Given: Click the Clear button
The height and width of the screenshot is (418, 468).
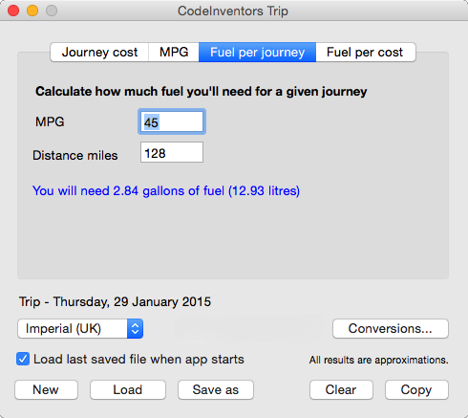Looking at the screenshot, I should tap(341, 389).
